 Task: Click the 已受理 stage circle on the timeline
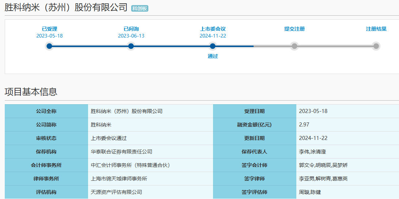[x=49, y=46]
